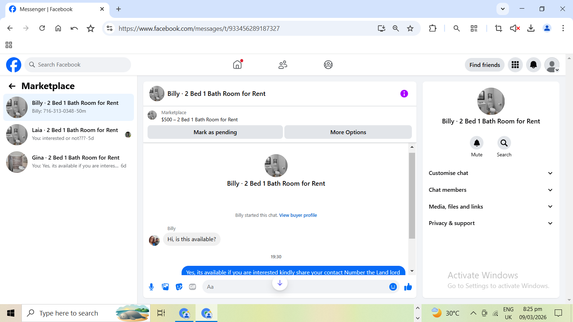Click the chat scrollbar up arrow
The width and height of the screenshot is (573, 322).
pyautogui.click(x=412, y=147)
